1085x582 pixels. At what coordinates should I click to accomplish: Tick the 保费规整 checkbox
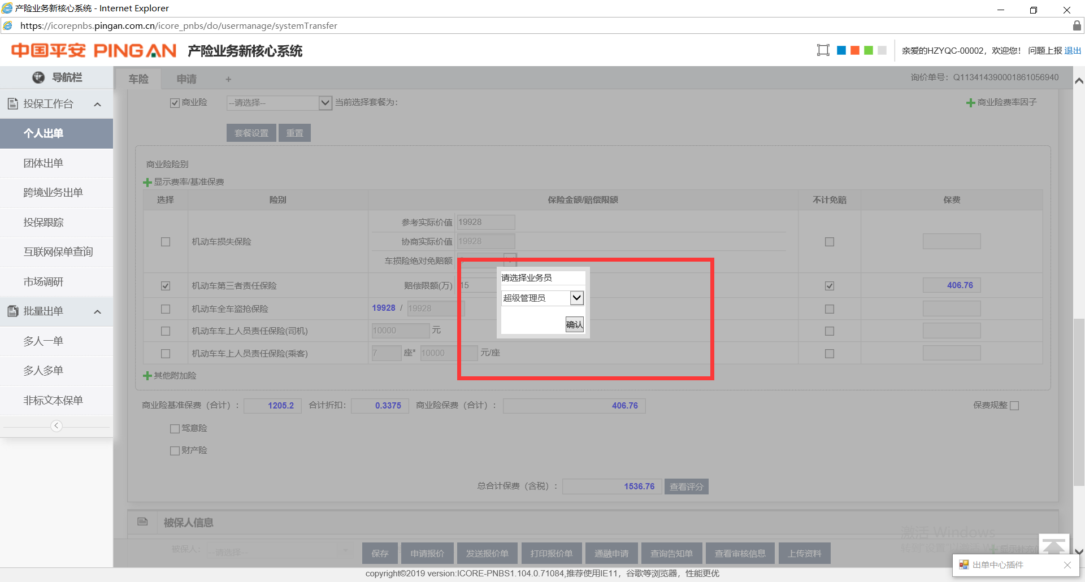(1014, 406)
